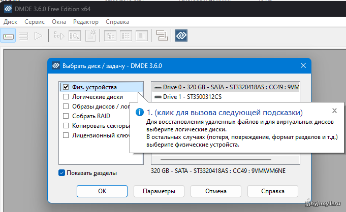
Task: Open the Сервис menu
Action: pyautogui.click(x=35, y=22)
